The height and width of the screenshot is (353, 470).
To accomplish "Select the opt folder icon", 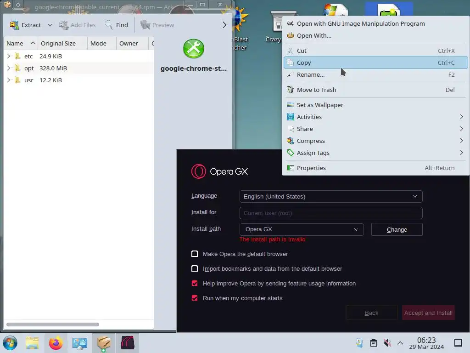I will pyautogui.click(x=18, y=68).
